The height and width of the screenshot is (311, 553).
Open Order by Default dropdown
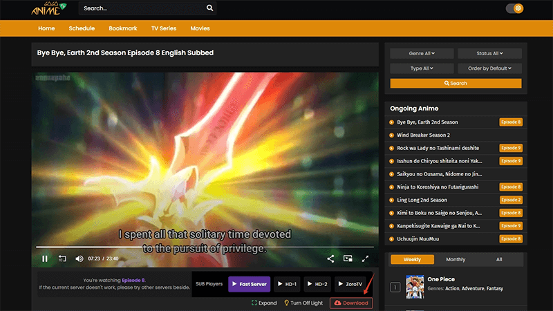click(x=489, y=68)
